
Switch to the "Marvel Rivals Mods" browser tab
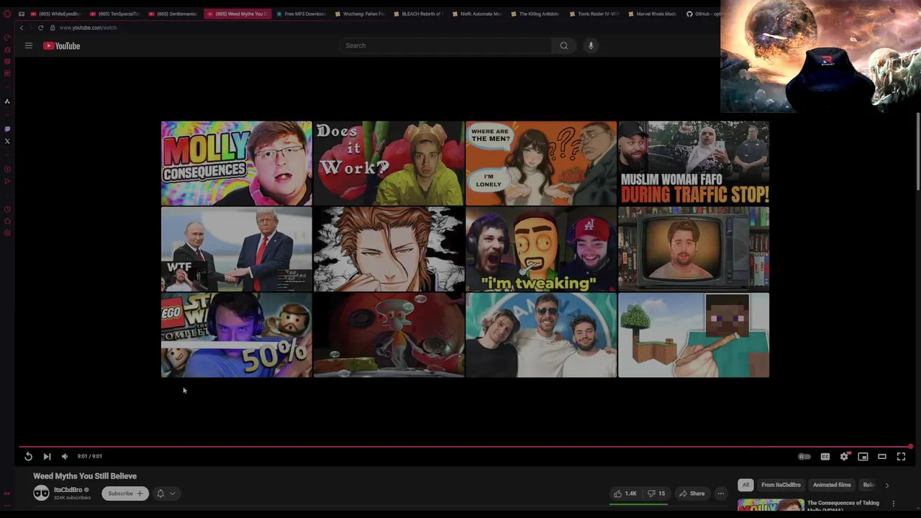653,14
